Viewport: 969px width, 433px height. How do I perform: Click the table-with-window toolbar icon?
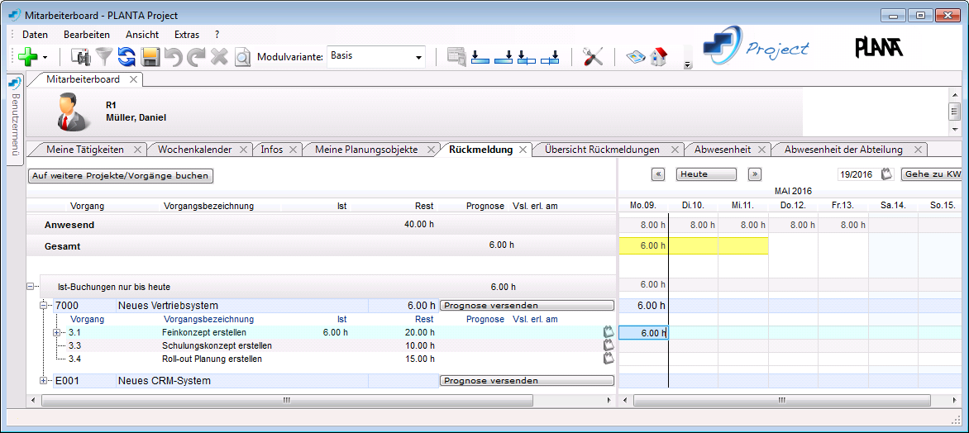tap(456, 57)
